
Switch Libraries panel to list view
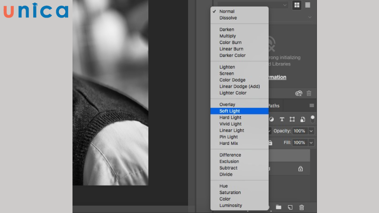point(308,5)
